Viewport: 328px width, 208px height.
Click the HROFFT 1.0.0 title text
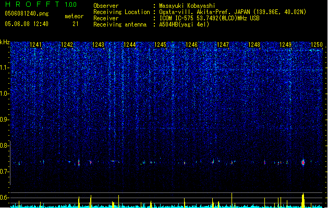[41, 4]
